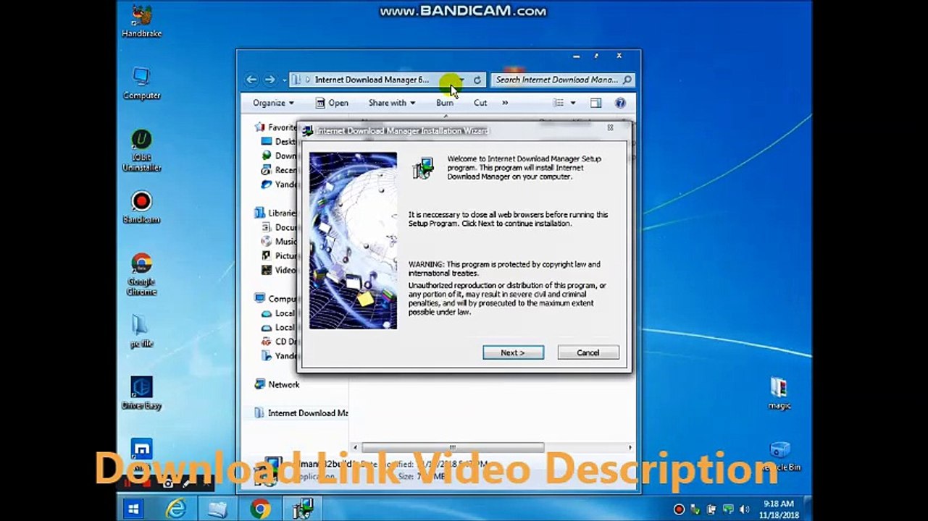Go back in the Explorer window
Screen dimensions: 928x521
tap(251, 80)
